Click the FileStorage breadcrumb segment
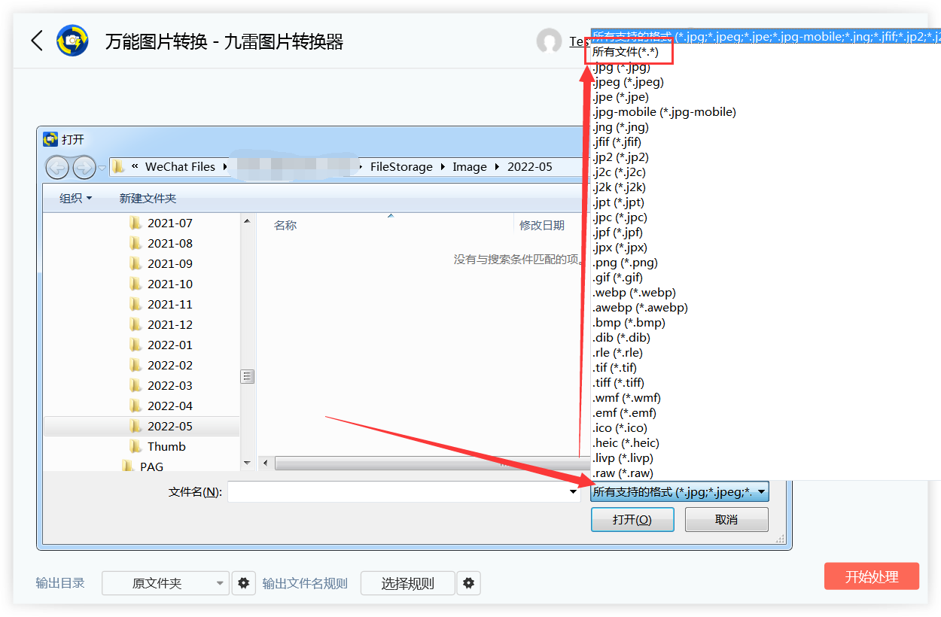 pyautogui.click(x=401, y=167)
